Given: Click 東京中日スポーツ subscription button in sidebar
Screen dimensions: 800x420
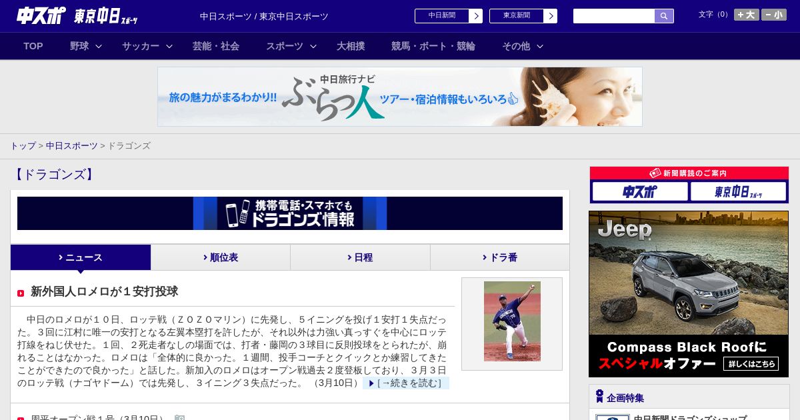Looking at the screenshot, I should click(x=738, y=191).
